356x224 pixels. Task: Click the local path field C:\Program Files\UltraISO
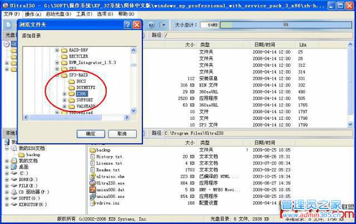[x=258, y=133]
